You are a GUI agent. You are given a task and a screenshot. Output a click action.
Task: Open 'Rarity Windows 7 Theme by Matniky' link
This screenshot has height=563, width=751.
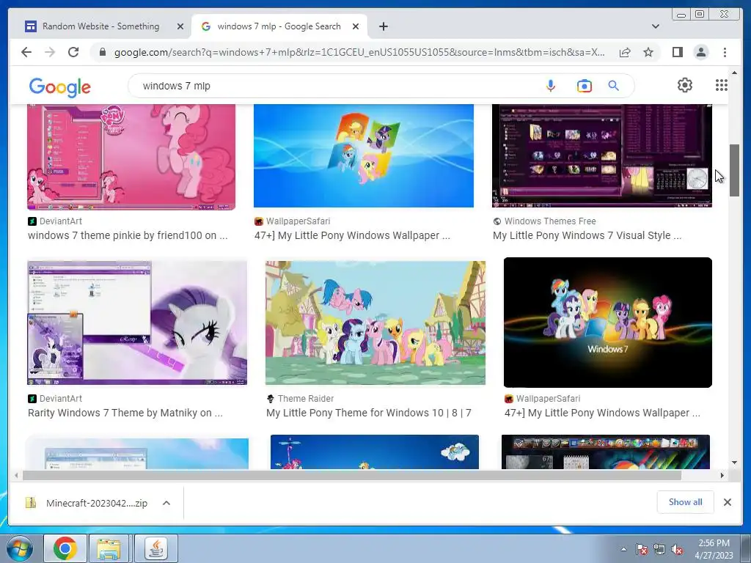click(x=125, y=413)
